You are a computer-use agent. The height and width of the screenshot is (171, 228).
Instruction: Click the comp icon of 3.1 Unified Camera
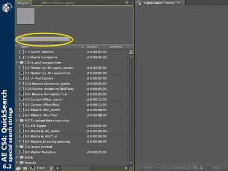click(x=22, y=78)
